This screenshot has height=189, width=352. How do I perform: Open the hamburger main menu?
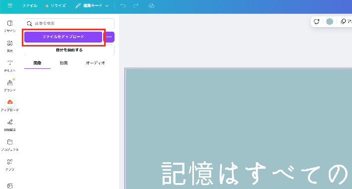(x=10, y=5)
